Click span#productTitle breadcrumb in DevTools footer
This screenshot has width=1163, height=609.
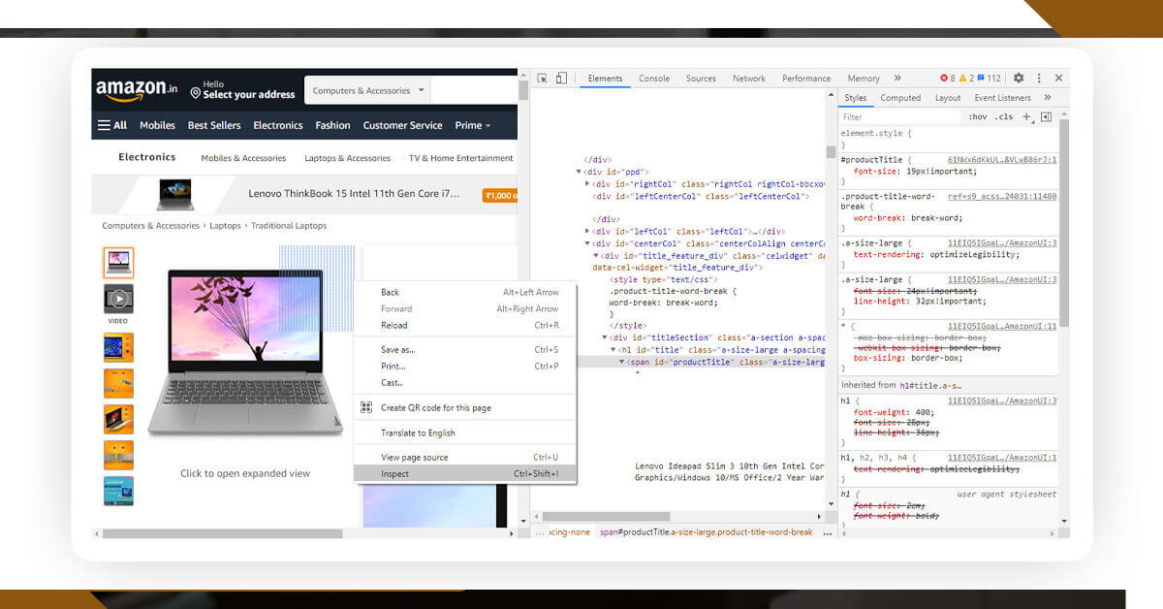click(707, 532)
